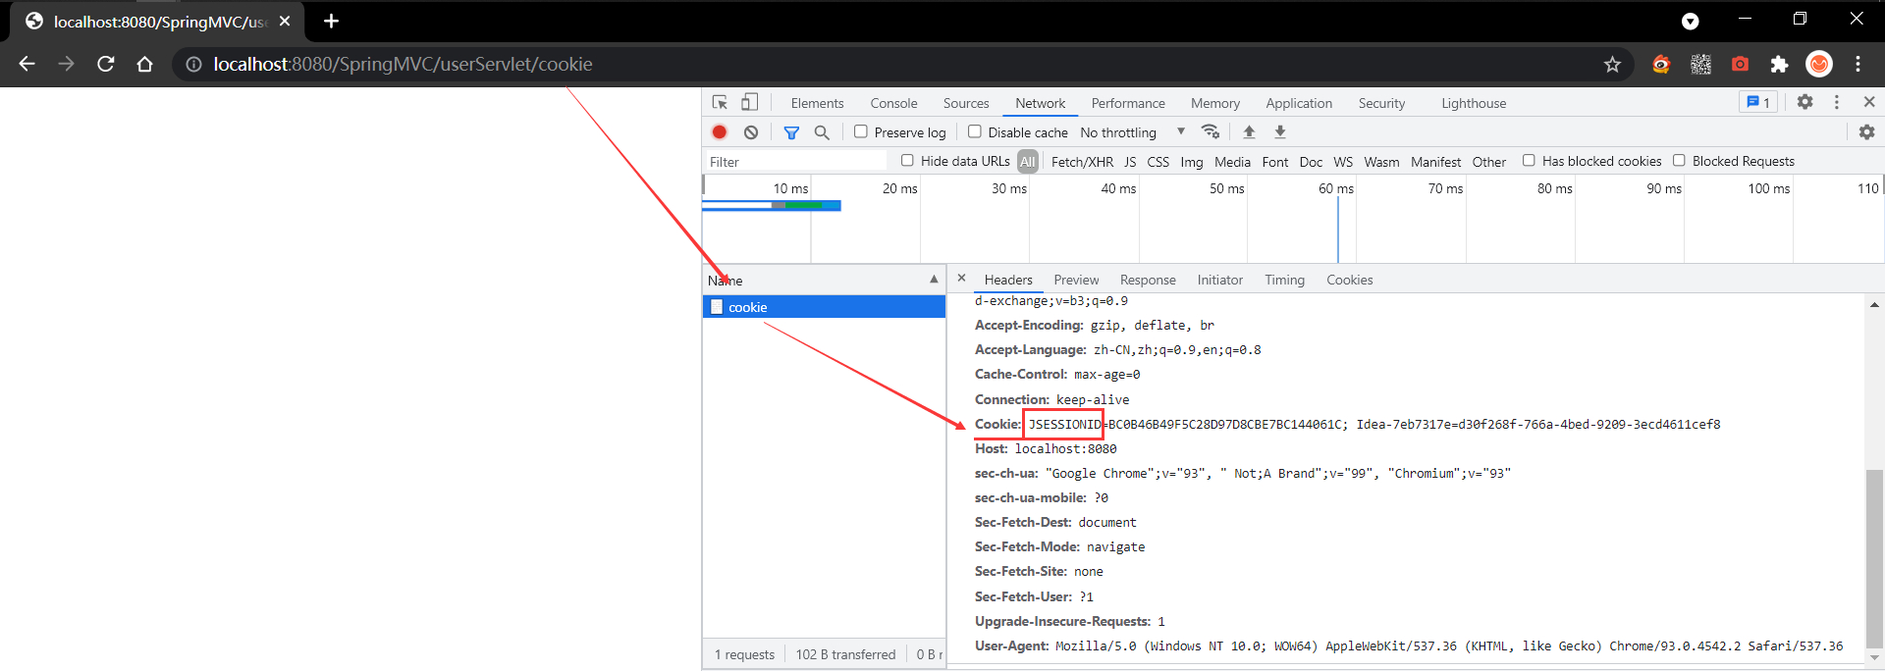Open the QR code extension icon

click(x=1700, y=64)
